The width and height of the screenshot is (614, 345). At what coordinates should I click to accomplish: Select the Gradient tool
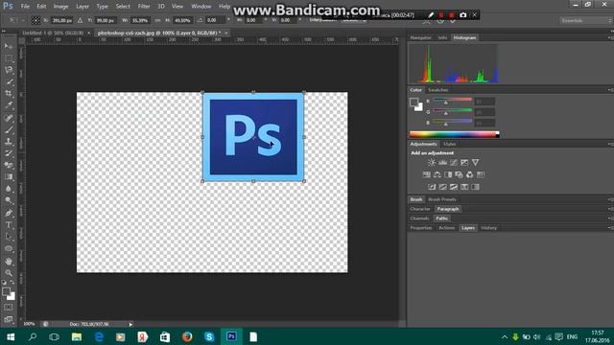click(9, 177)
